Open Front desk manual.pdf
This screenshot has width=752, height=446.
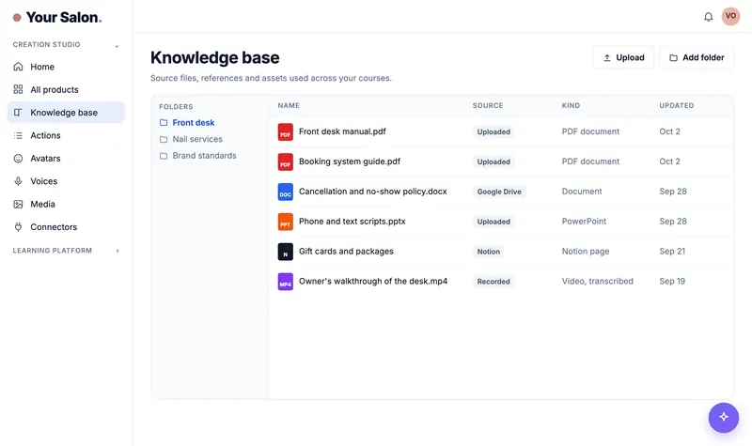342,131
